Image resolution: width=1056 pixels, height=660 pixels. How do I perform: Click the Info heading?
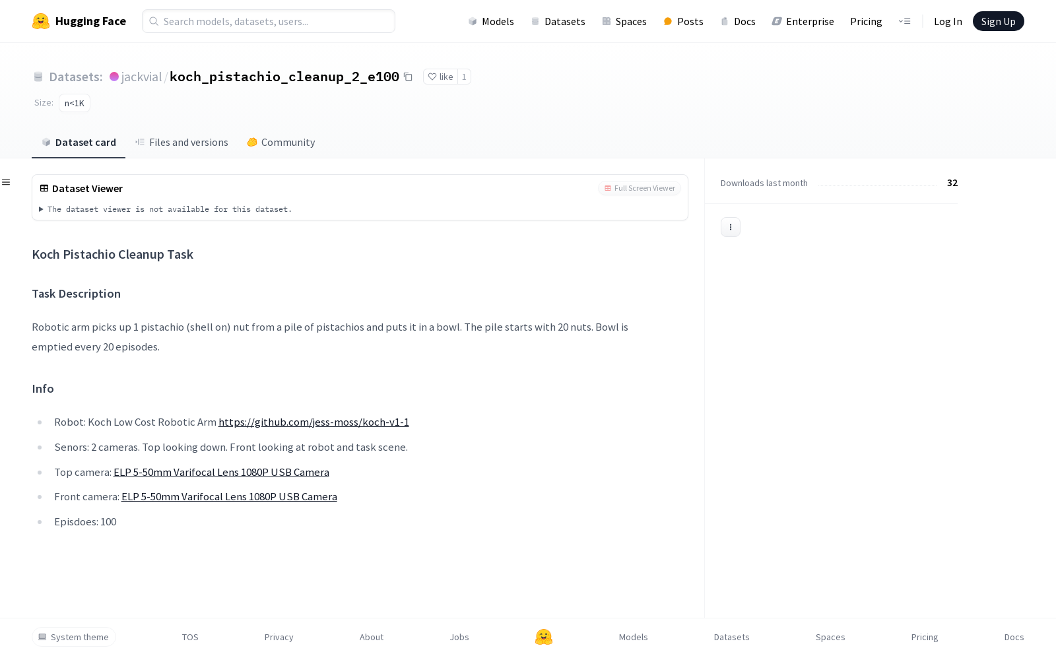tap(43, 389)
